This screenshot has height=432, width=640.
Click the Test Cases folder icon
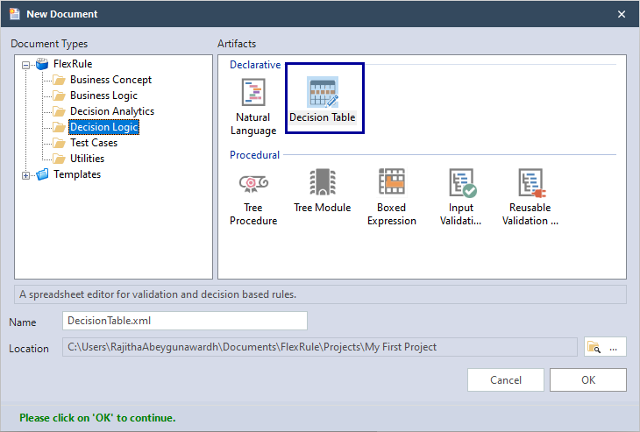tap(60, 143)
